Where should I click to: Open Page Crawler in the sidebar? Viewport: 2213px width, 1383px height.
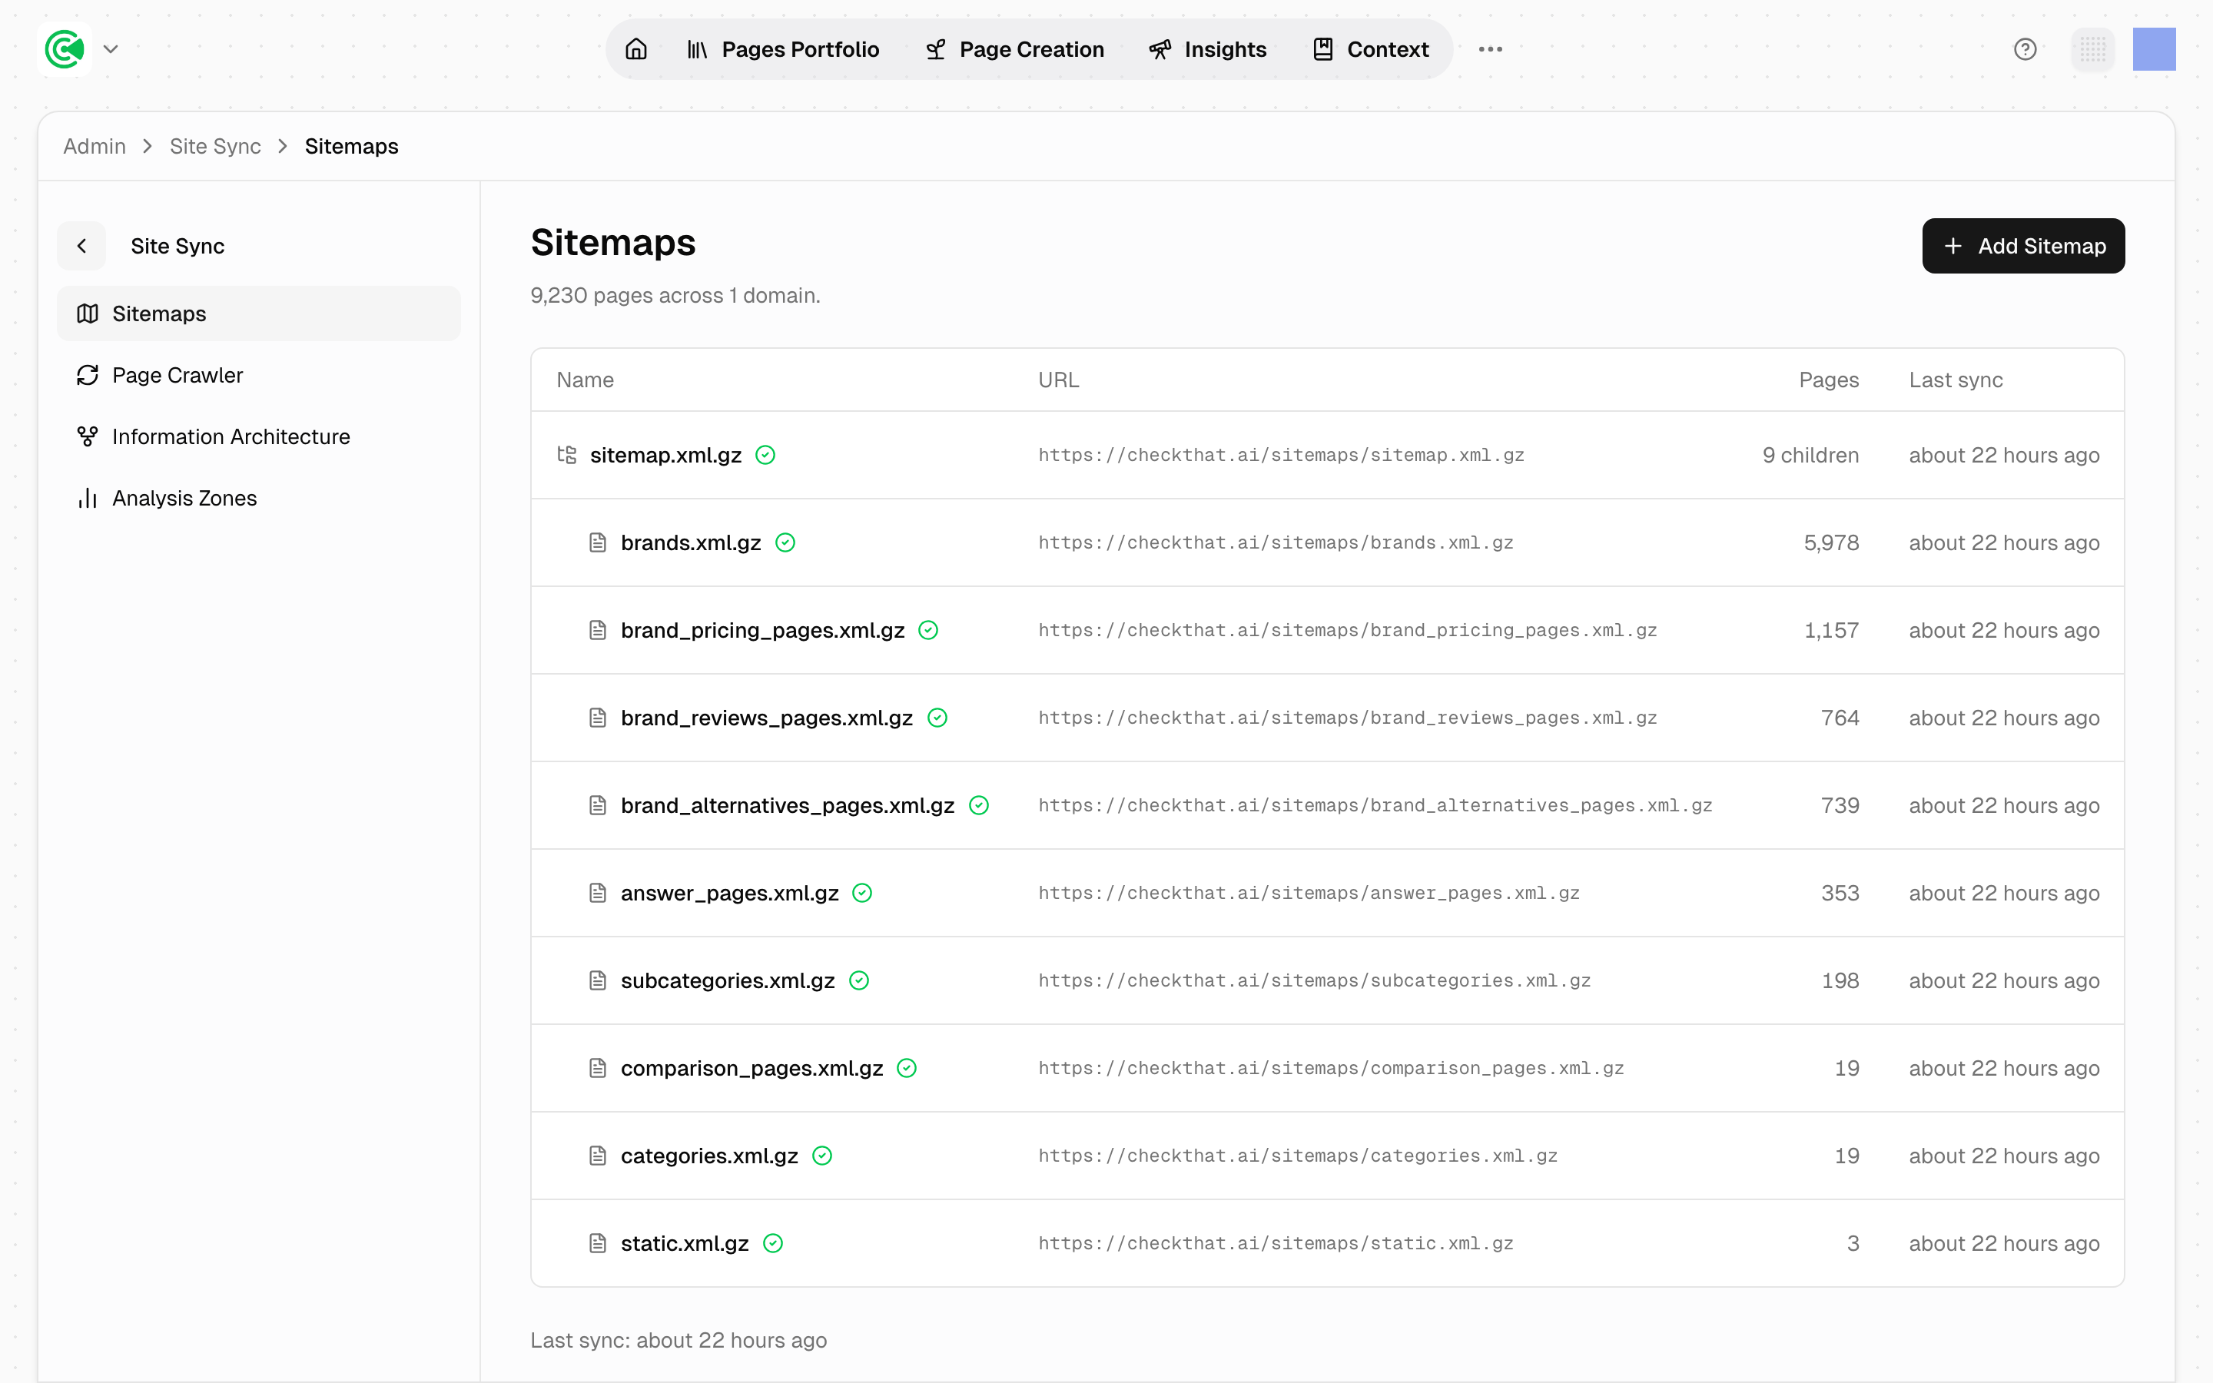click(259, 375)
